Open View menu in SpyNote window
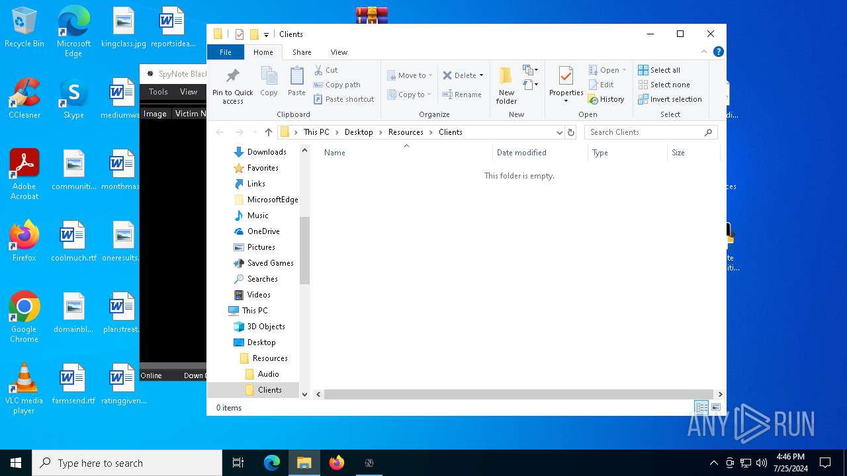Screen dimensions: 847x476 point(189,92)
